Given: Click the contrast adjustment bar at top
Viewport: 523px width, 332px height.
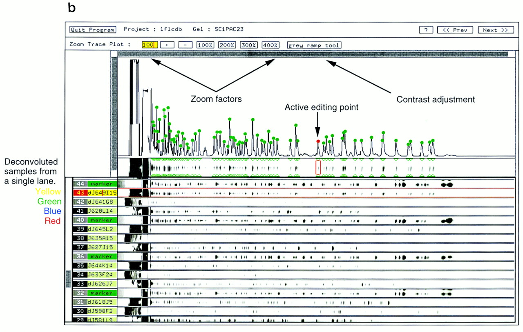Looking at the screenshot, I should pos(313,54).
